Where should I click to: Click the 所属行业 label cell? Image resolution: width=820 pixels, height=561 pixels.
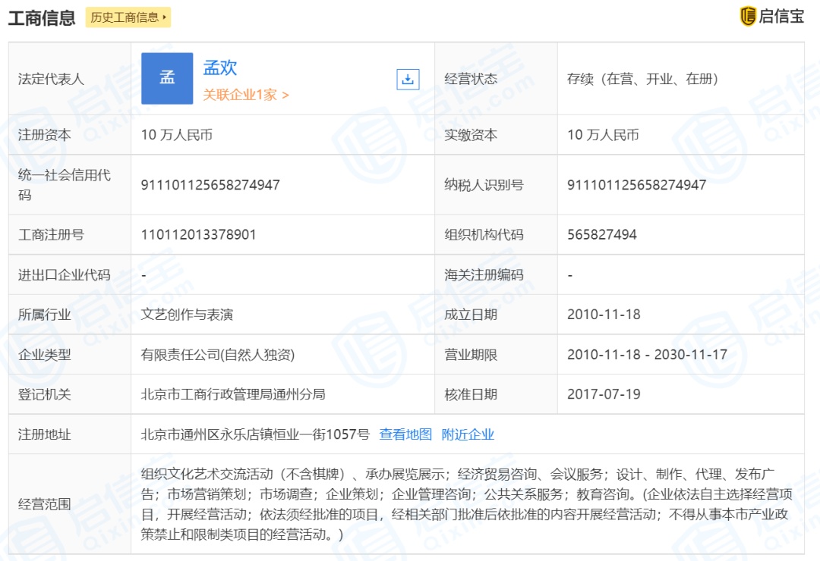[x=70, y=315]
